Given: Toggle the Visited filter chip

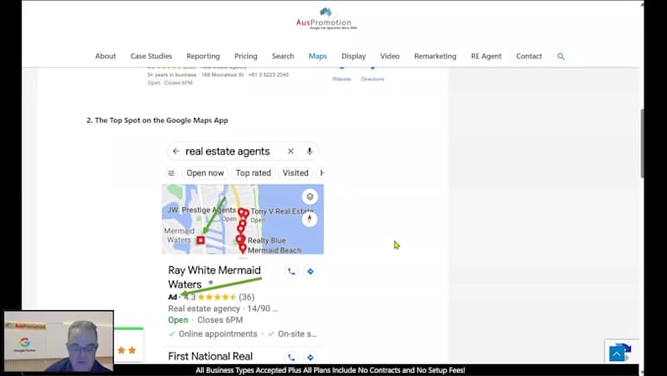Looking at the screenshot, I should click(x=295, y=173).
